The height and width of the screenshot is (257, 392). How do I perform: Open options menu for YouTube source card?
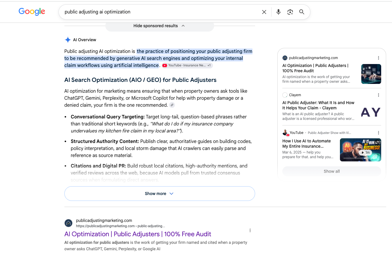(x=379, y=133)
